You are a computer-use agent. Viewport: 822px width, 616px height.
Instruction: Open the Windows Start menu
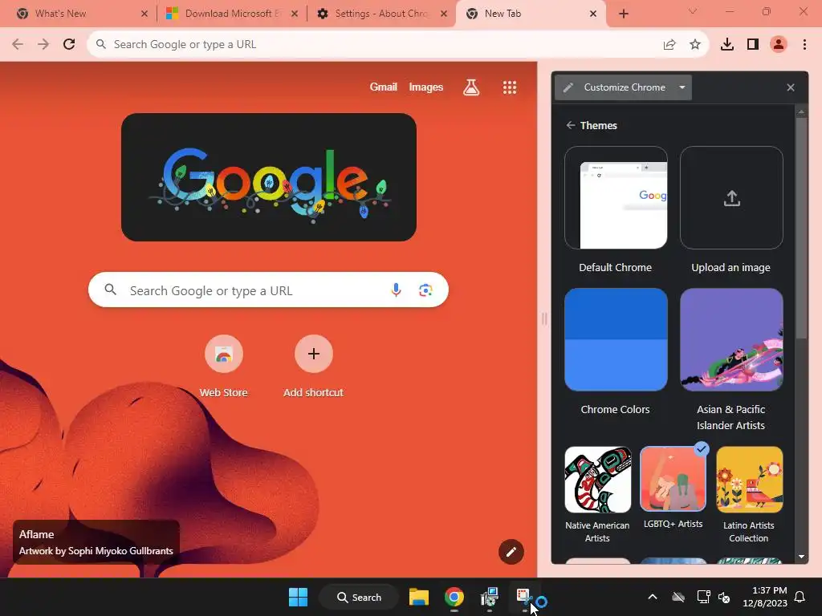pyautogui.click(x=299, y=597)
